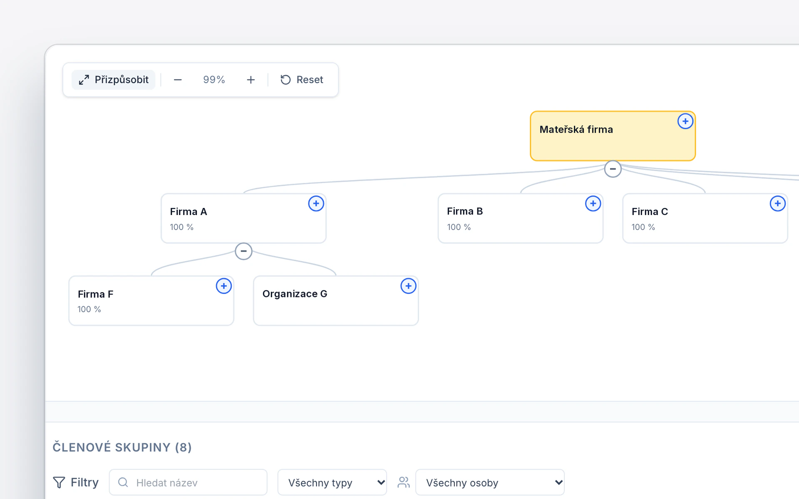The image size is (799, 499).
Task: Collapse the Firma A subtree
Action: [243, 251]
